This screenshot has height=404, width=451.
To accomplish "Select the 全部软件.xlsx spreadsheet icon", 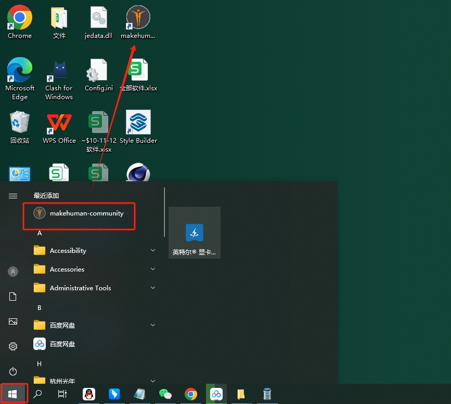I will point(138,75).
